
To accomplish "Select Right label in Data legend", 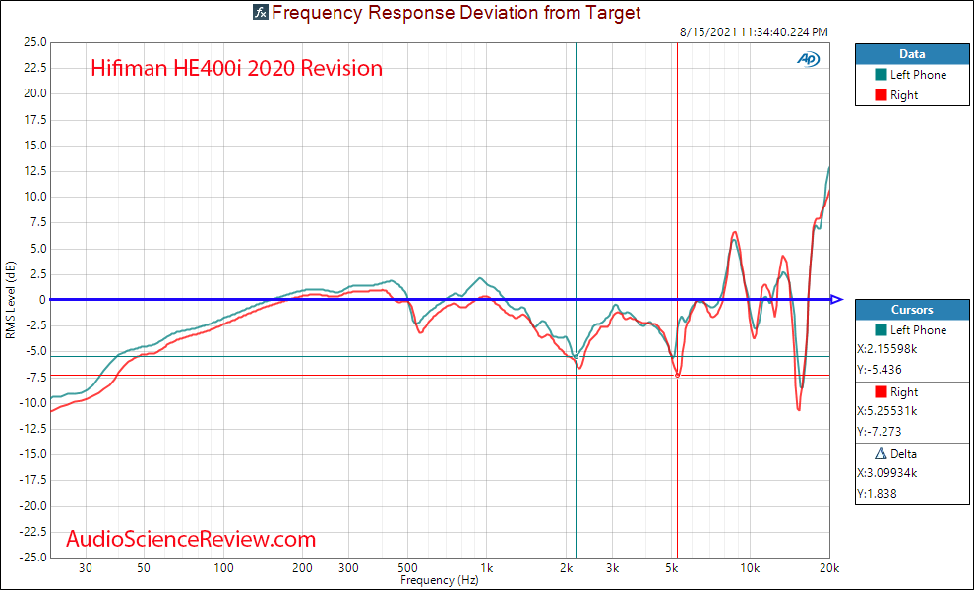I will [x=904, y=95].
